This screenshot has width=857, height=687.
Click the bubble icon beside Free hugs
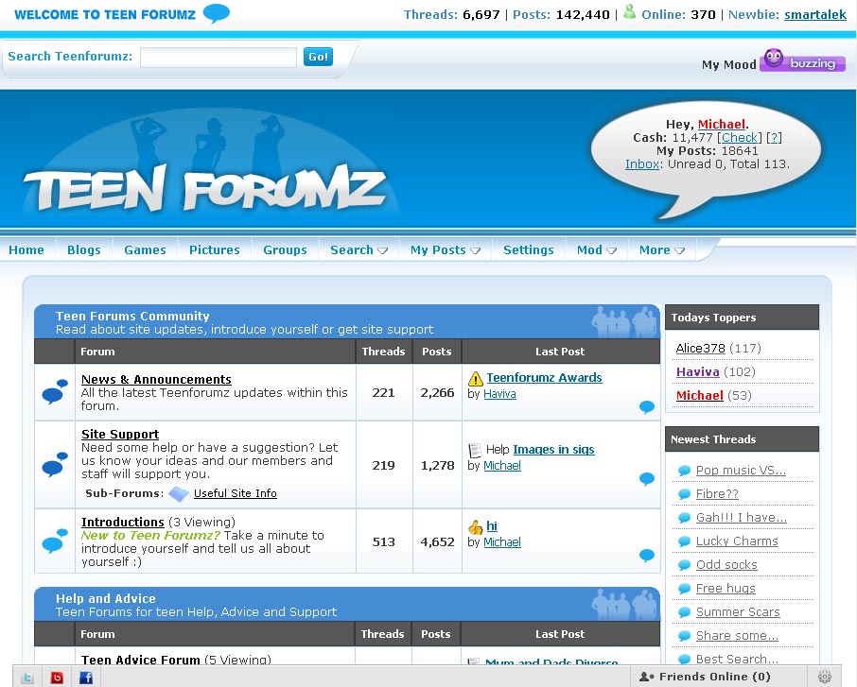(x=684, y=589)
